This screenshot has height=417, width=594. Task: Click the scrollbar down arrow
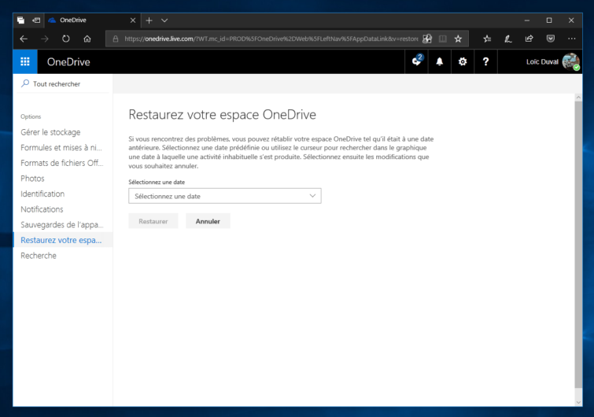(578, 402)
